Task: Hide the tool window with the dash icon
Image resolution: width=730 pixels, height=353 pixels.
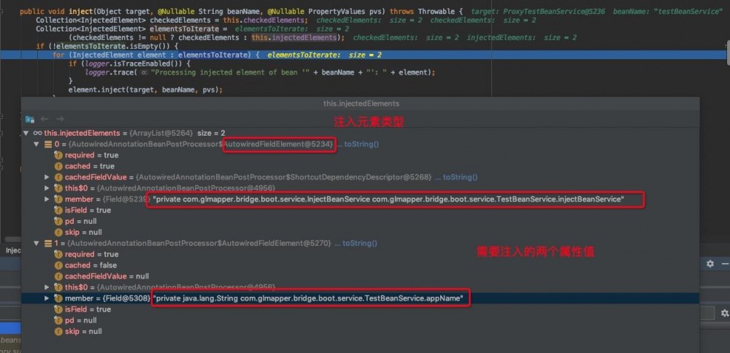Action: coord(726,264)
